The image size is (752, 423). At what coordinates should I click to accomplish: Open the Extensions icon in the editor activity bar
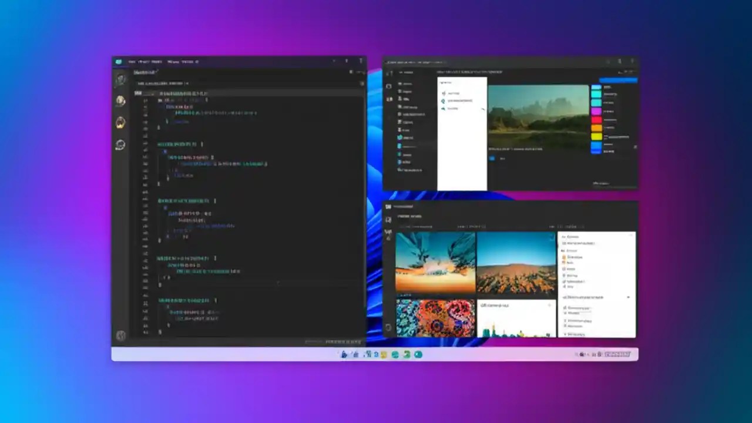tap(120, 145)
